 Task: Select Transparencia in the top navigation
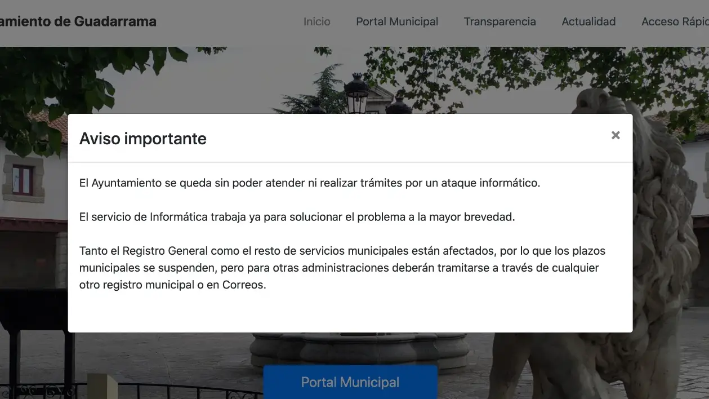500,21
